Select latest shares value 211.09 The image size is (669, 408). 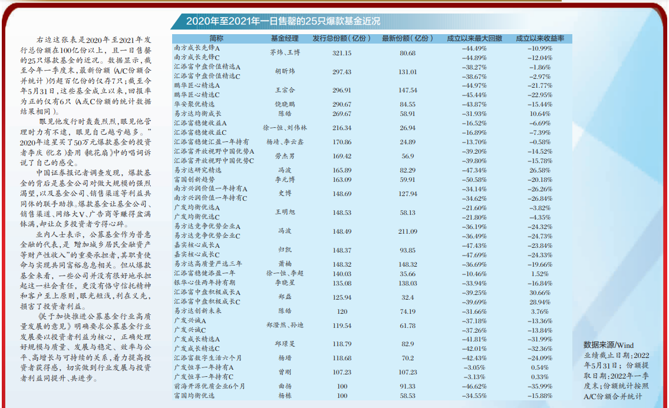407,231
